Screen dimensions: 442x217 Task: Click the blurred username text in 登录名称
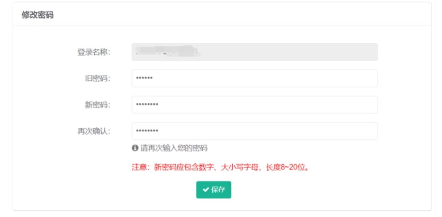(167, 52)
